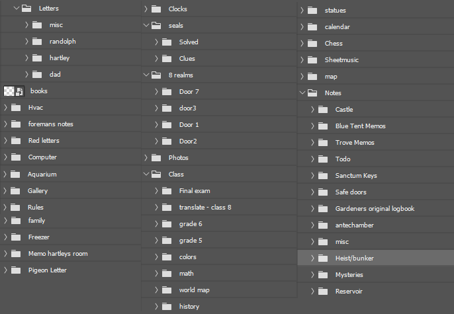The height and width of the screenshot is (314, 454).
Task: Select the Sanctum Keys group
Action: [356, 176]
